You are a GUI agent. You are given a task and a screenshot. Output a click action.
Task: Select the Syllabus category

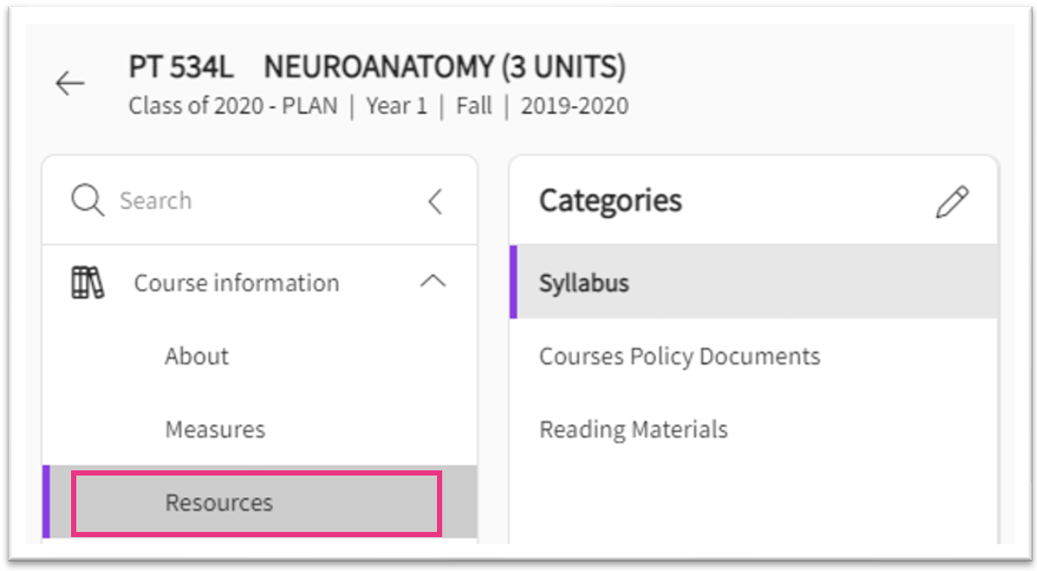click(x=584, y=283)
